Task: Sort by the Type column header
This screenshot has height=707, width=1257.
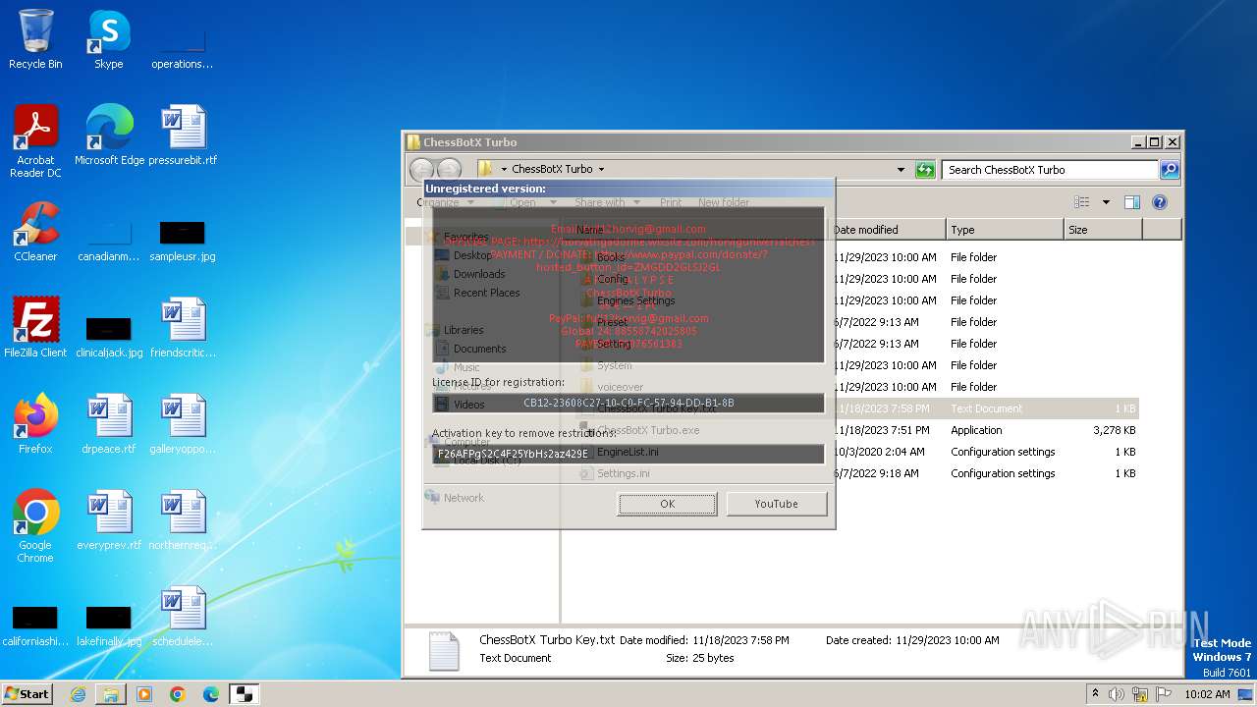Action: (1005, 230)
